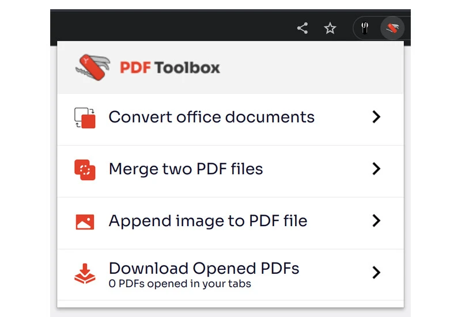Screen dimensions: 461x317
Task: Open Convert office documents menu entry
Action: pyautogui.click(x=211, y=117)
